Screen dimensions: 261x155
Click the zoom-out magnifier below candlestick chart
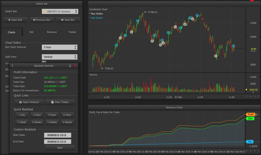coord(247,96)
